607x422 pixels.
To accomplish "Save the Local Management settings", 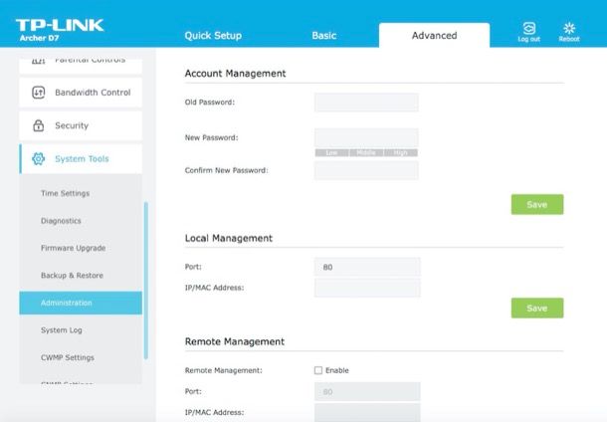I will (x=537, y=309).
